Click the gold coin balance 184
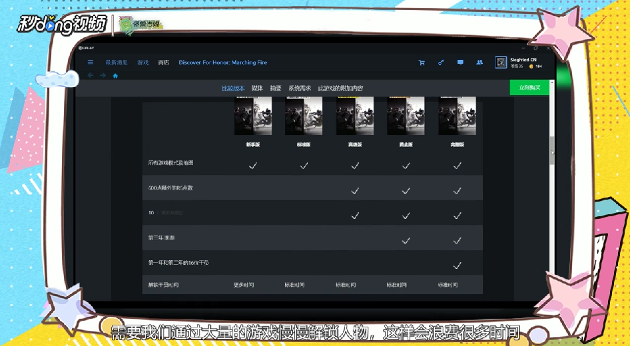This screenshot has width=630, height=346. point(536,67)
